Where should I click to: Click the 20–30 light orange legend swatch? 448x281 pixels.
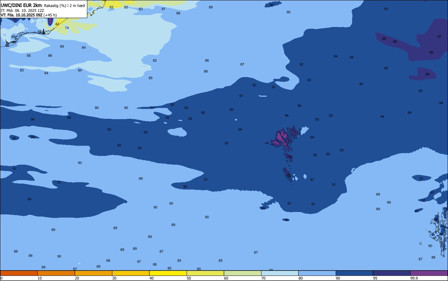tap(93, 273)
